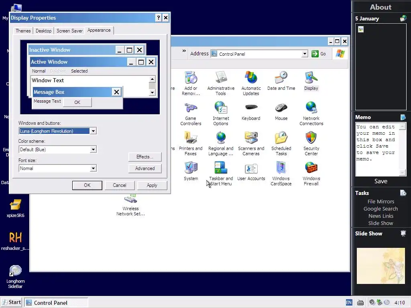Click the on-screen keyboard tray icon
Image resolution: width=411 pixels, height=308 pixels.
pyautogui.click(x=360, y=302)
